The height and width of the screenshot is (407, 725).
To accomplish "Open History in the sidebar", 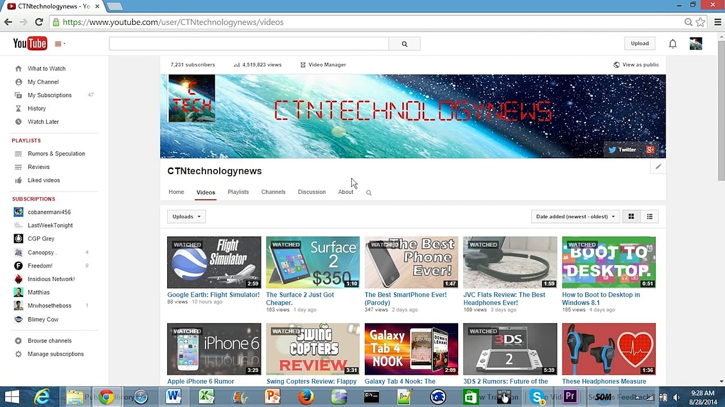I will [x=37, y=109].
